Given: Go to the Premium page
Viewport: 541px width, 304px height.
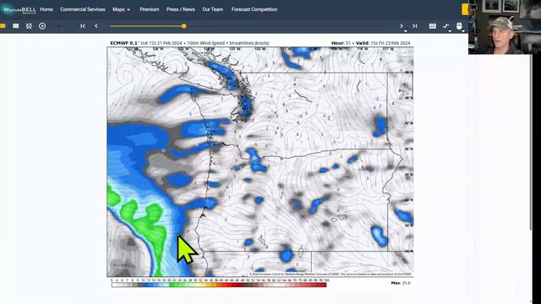Looking at the screenshot, I should click(x=149, y=9).
